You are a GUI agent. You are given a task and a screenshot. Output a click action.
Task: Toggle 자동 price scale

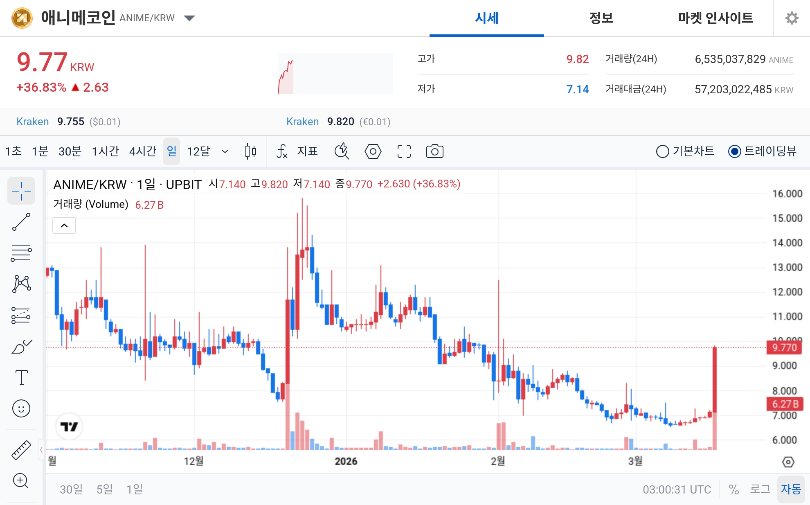tap(792, 489)
